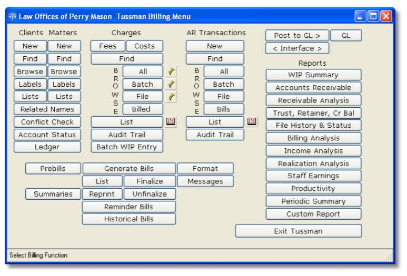This screenshot has height=276, width=407.
Task: Open Billing Analysis report
Action: coord(314,138)
